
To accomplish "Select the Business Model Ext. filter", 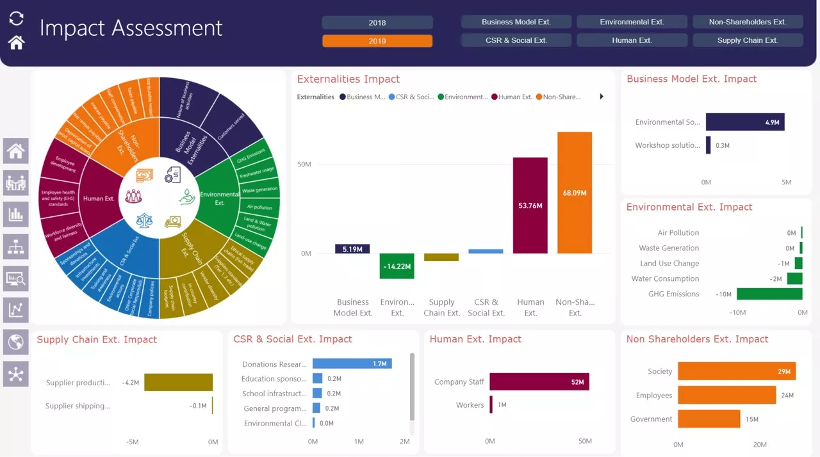I will pyautogui.click(x=516, y=21).
